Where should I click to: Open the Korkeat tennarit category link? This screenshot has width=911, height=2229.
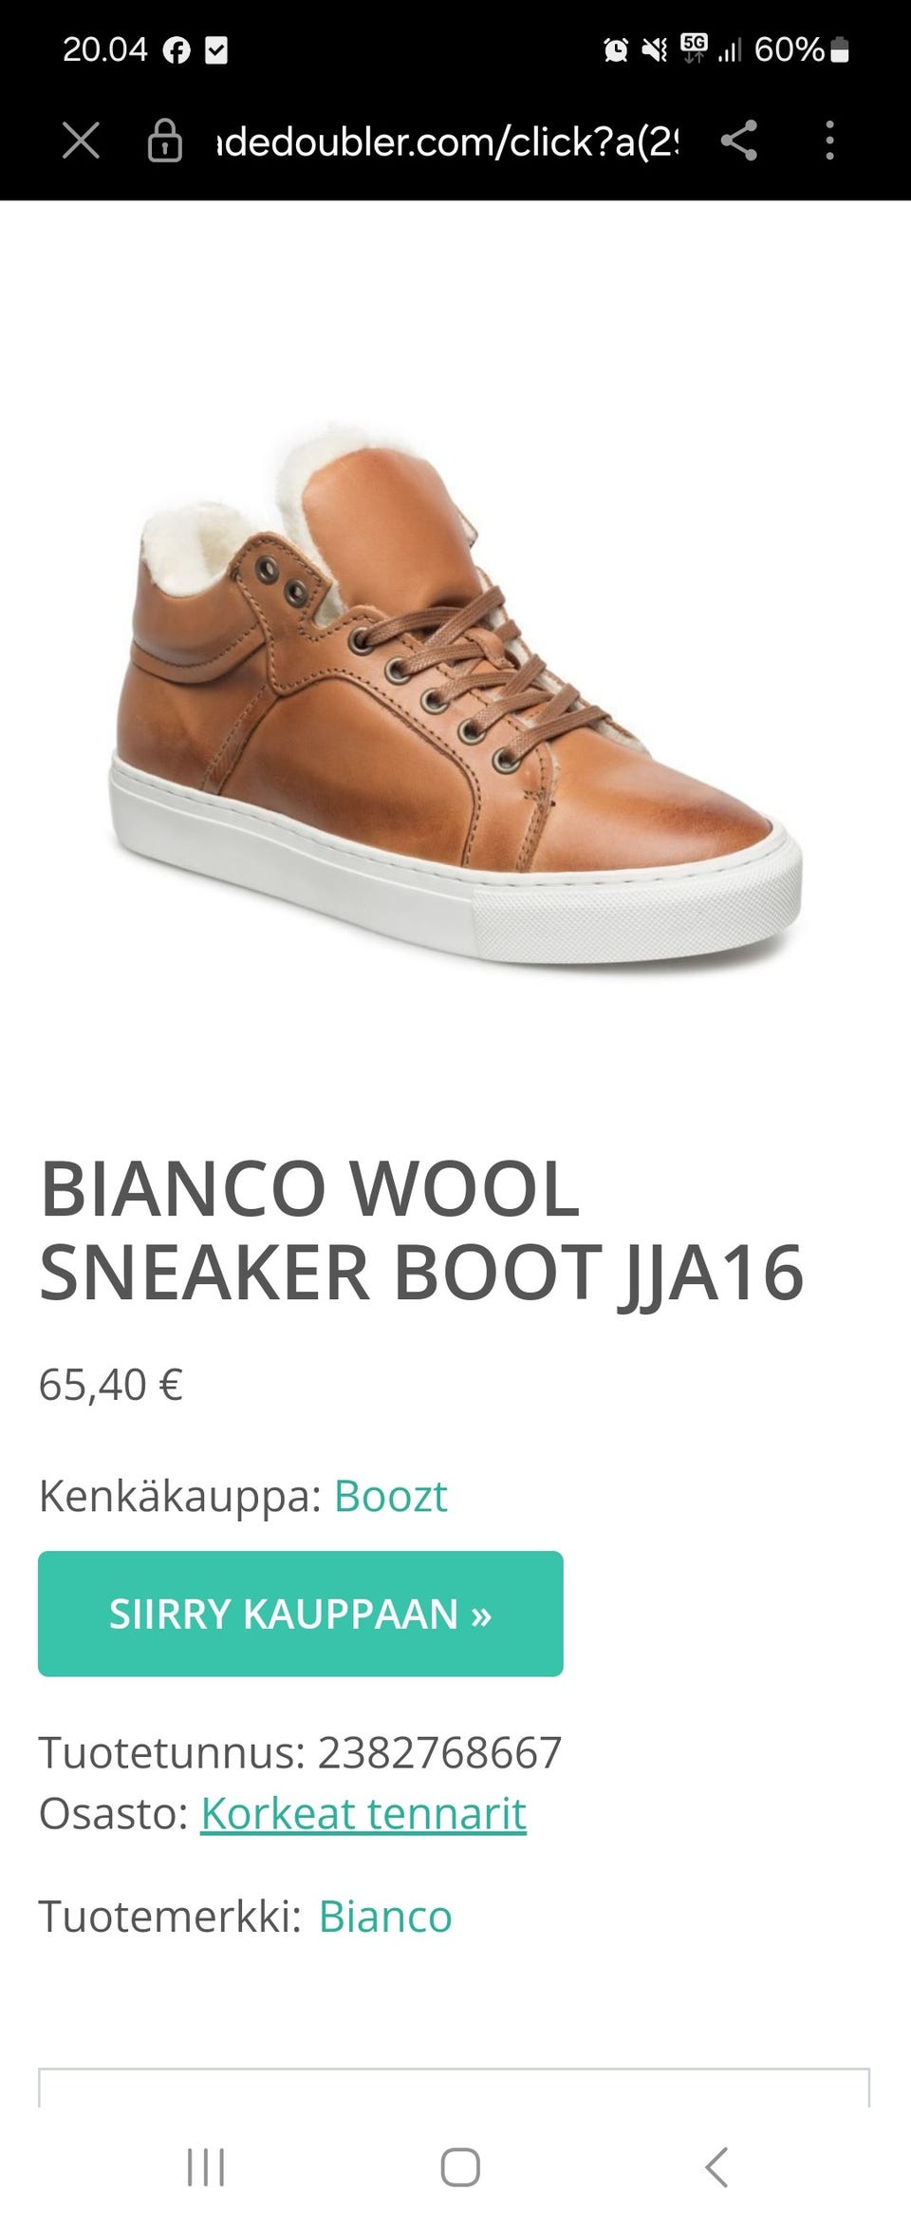pos(363,1813)
